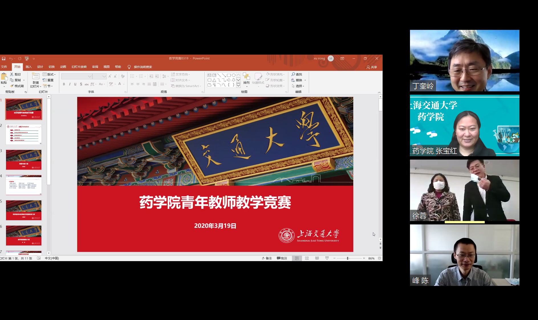
Task: Click the zoom slider handle
Action: 348,258
